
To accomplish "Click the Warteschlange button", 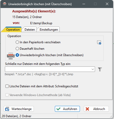I will 19,109.
